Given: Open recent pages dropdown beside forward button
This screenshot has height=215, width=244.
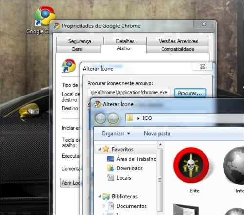Looking at the screenshot, I should [x=122, y=119].
